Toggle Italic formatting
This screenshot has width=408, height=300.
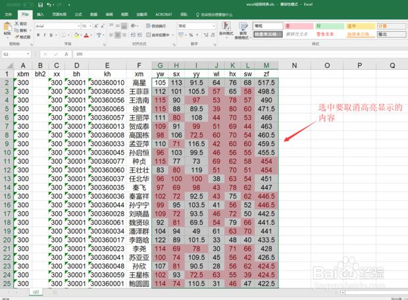pos(45,35)
